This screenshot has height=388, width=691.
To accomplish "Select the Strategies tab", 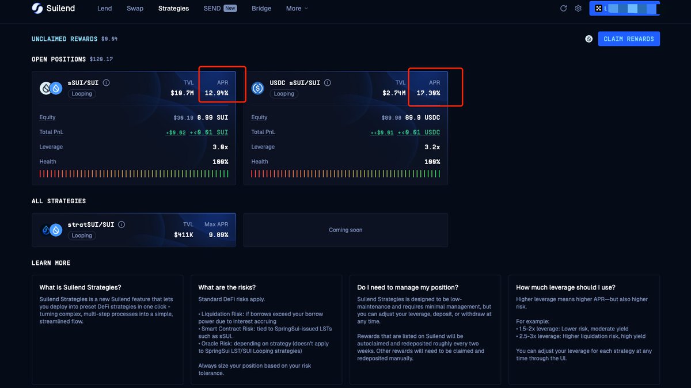I will point(173,9).
